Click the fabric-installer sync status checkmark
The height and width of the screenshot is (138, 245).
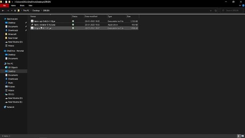pos(73,25)
